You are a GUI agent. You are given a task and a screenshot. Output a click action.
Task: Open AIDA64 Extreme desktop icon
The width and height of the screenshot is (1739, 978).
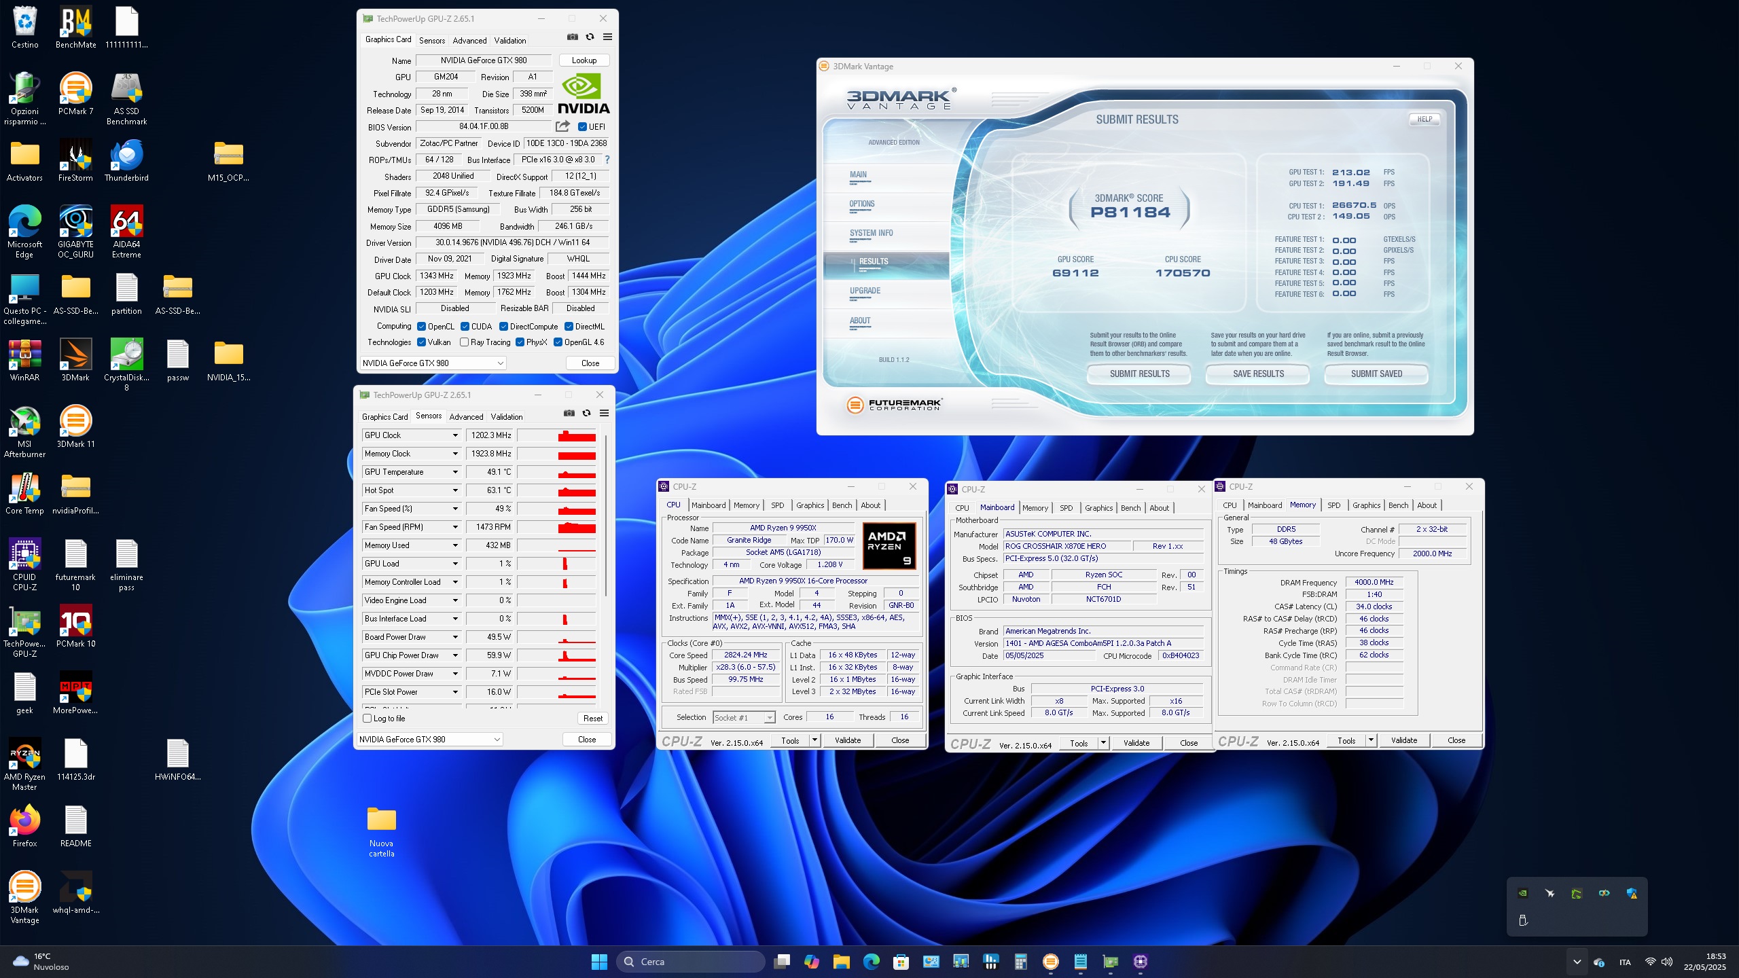pyautogui.click(x=126, y=232)
